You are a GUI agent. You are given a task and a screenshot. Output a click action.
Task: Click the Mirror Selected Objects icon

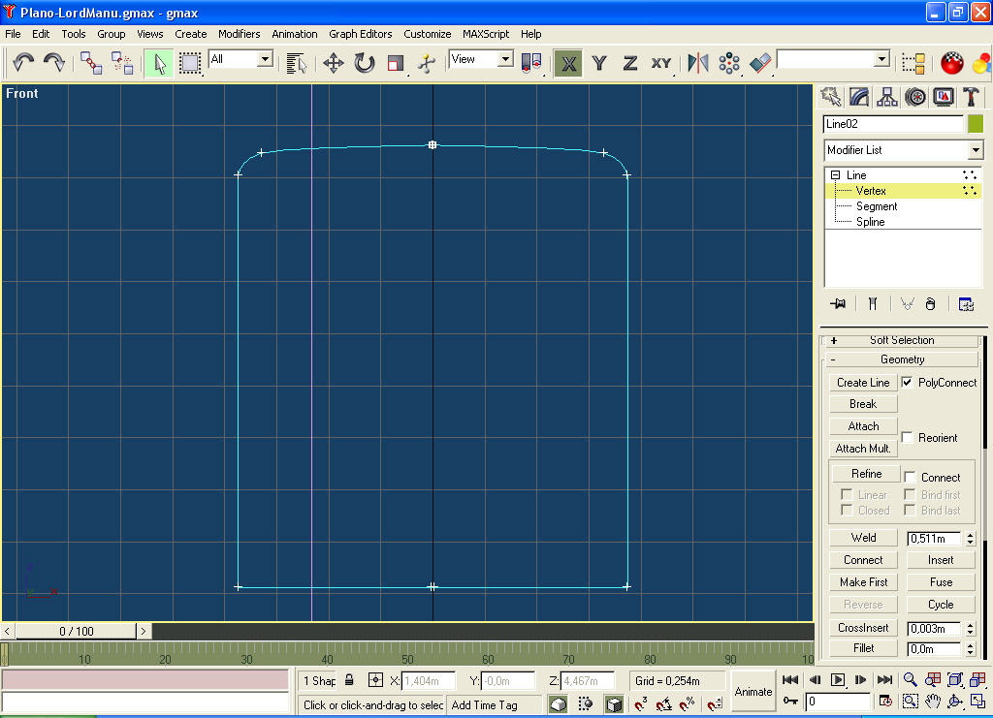pyautogui.click(x=698, y=63)
